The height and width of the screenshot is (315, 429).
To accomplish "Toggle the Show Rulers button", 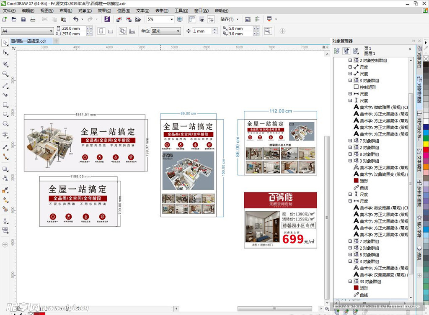I will (192, 19).
